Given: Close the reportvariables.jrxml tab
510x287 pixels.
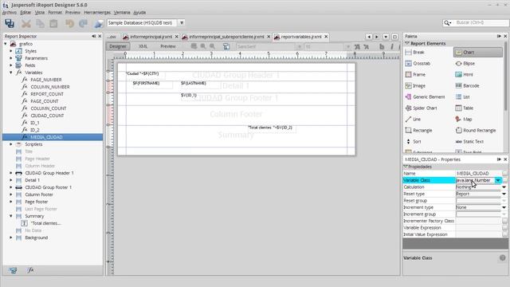Looking at the screenshot, I should pyautogui.click(x=326, y=37).
